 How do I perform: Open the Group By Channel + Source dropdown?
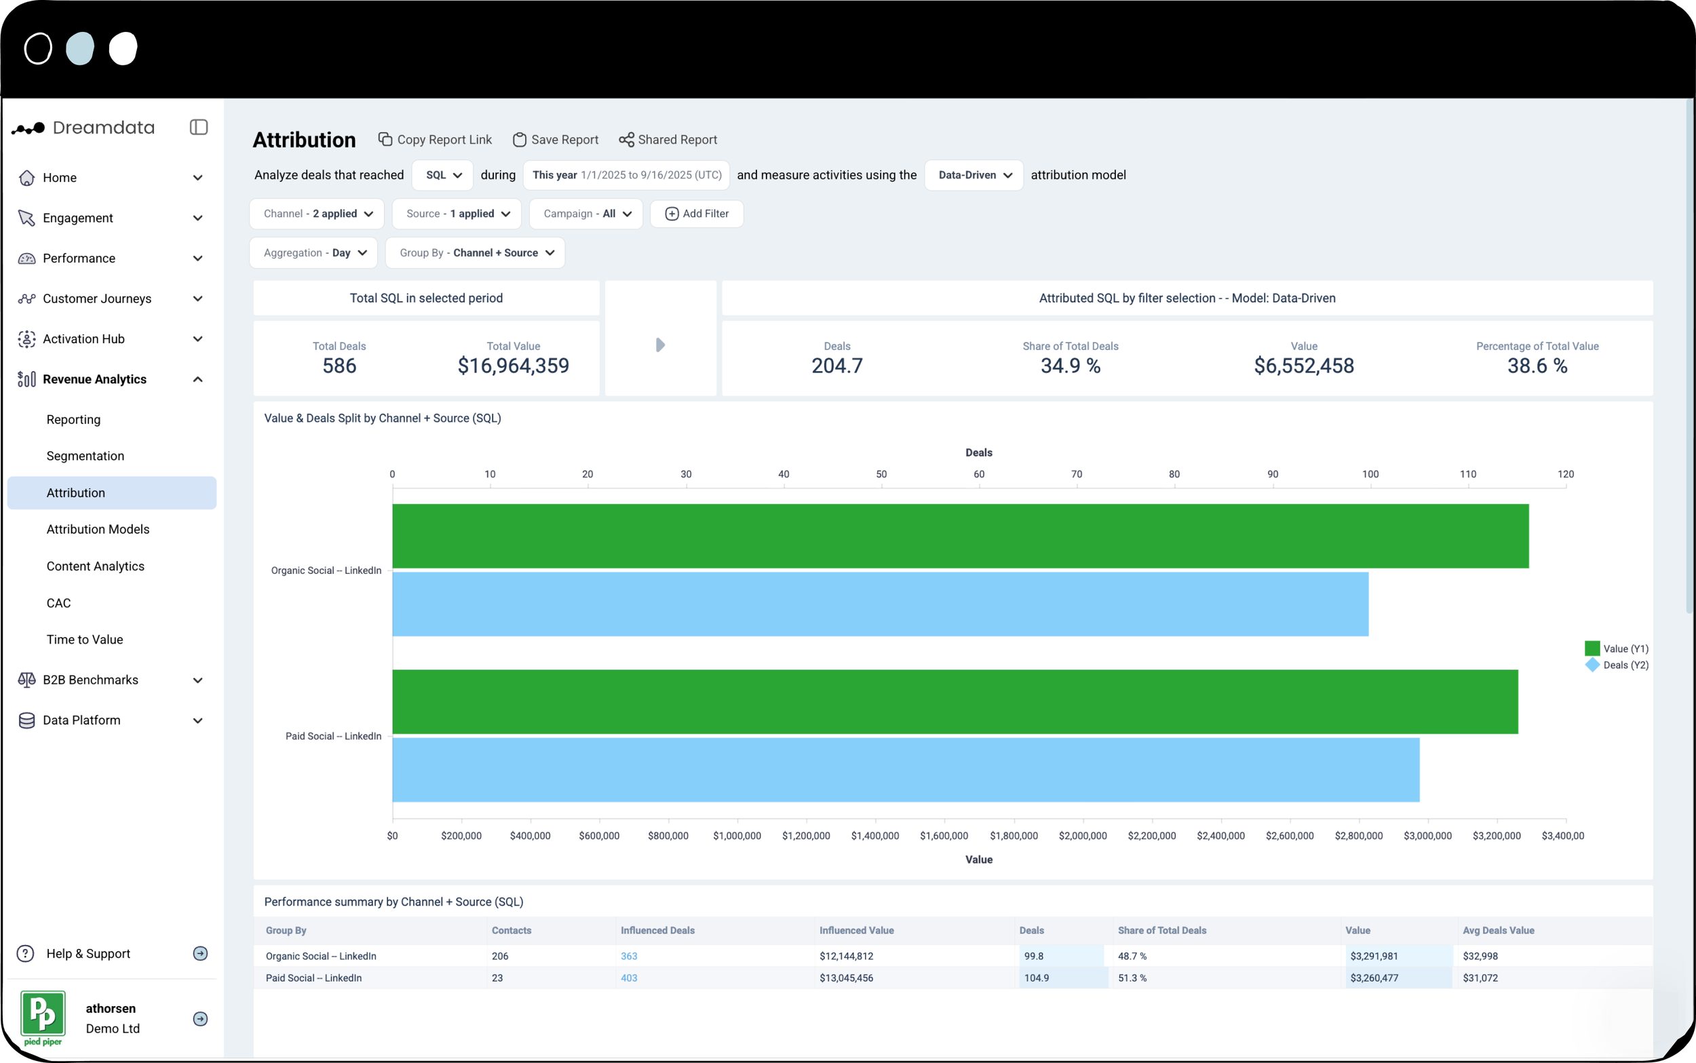tap(475, 253)
